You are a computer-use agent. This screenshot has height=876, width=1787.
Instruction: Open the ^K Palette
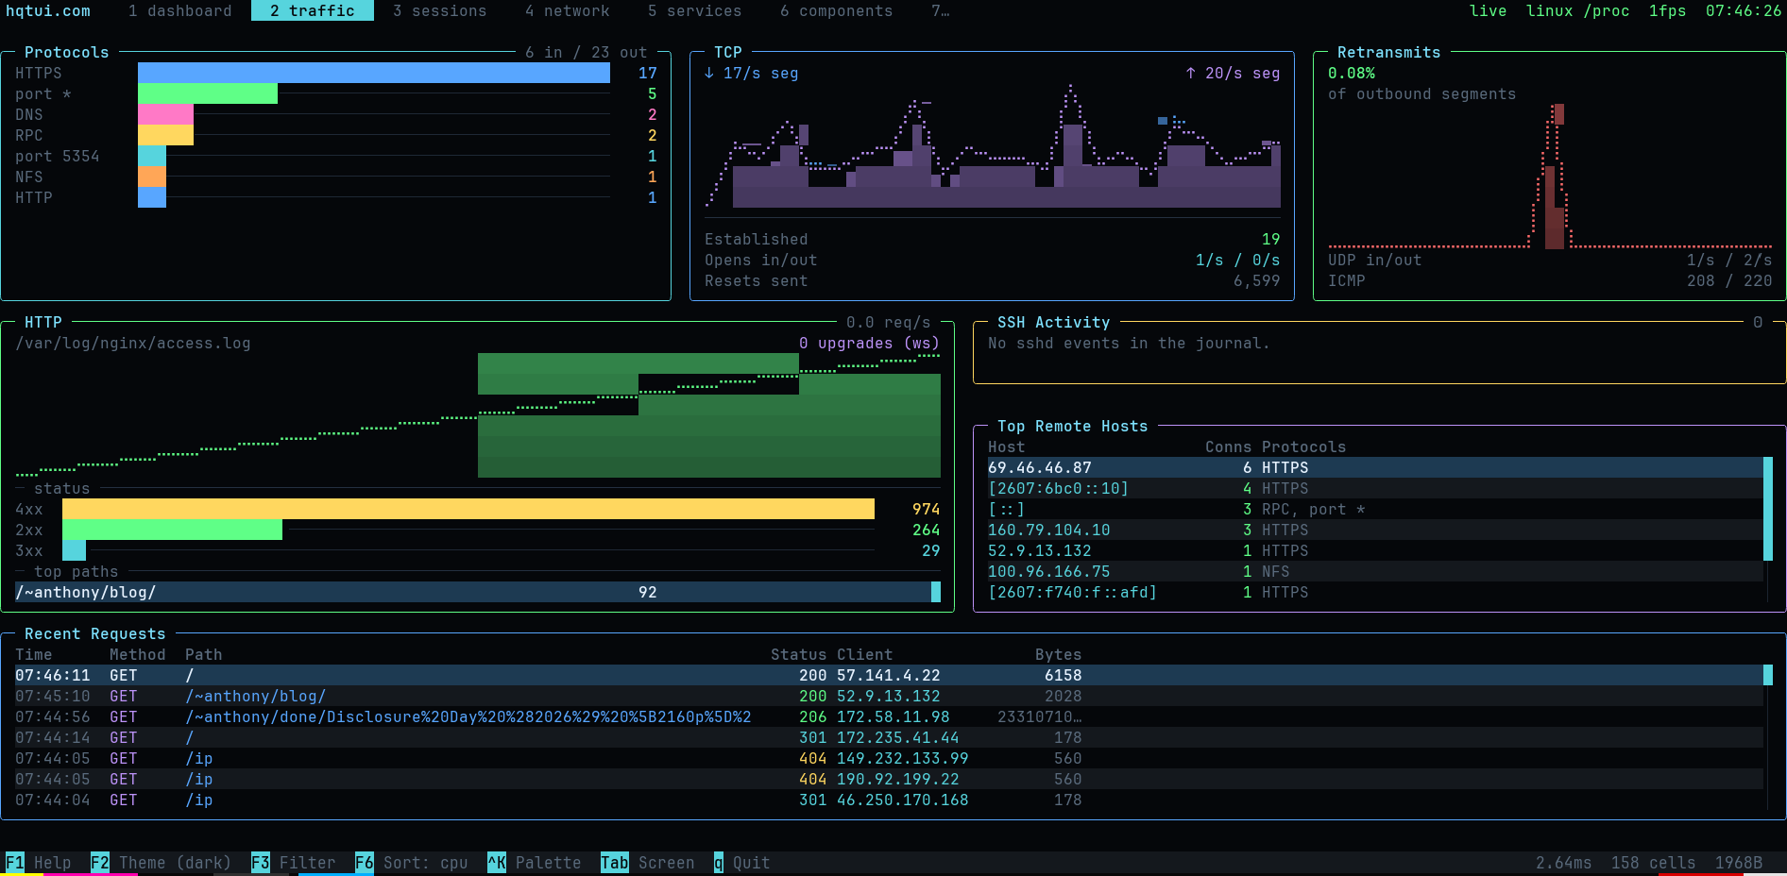coord(535,863)
